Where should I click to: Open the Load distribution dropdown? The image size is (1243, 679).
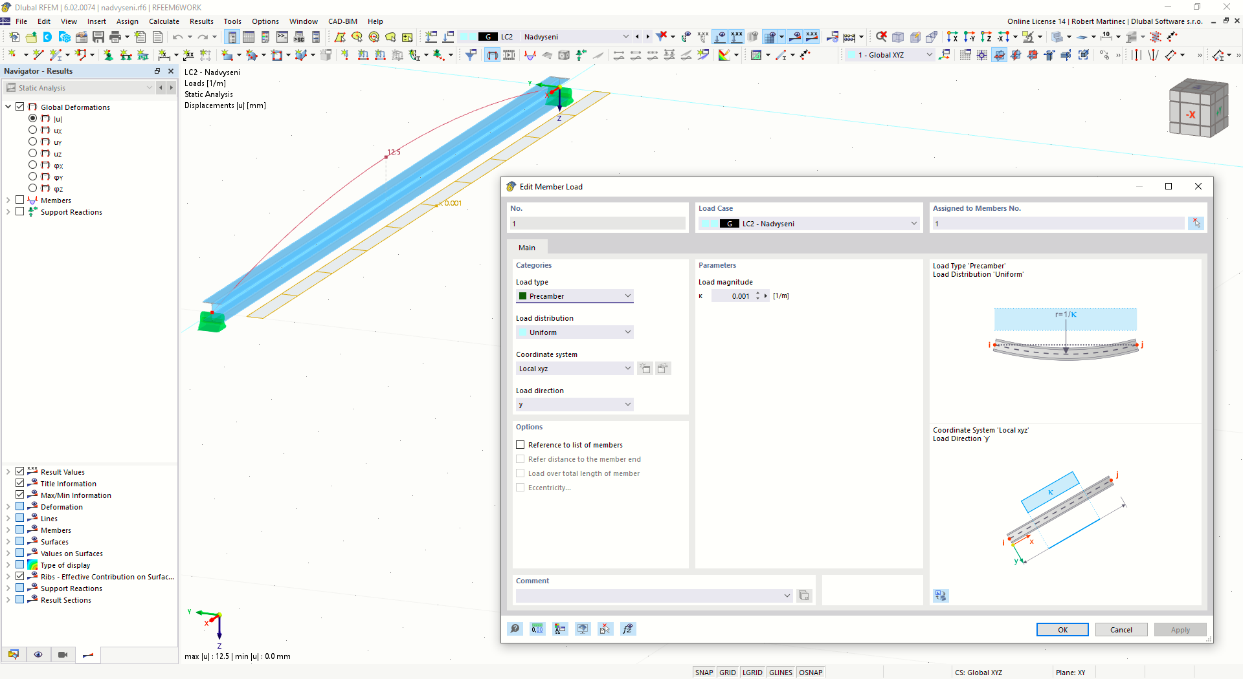[574, 332]
